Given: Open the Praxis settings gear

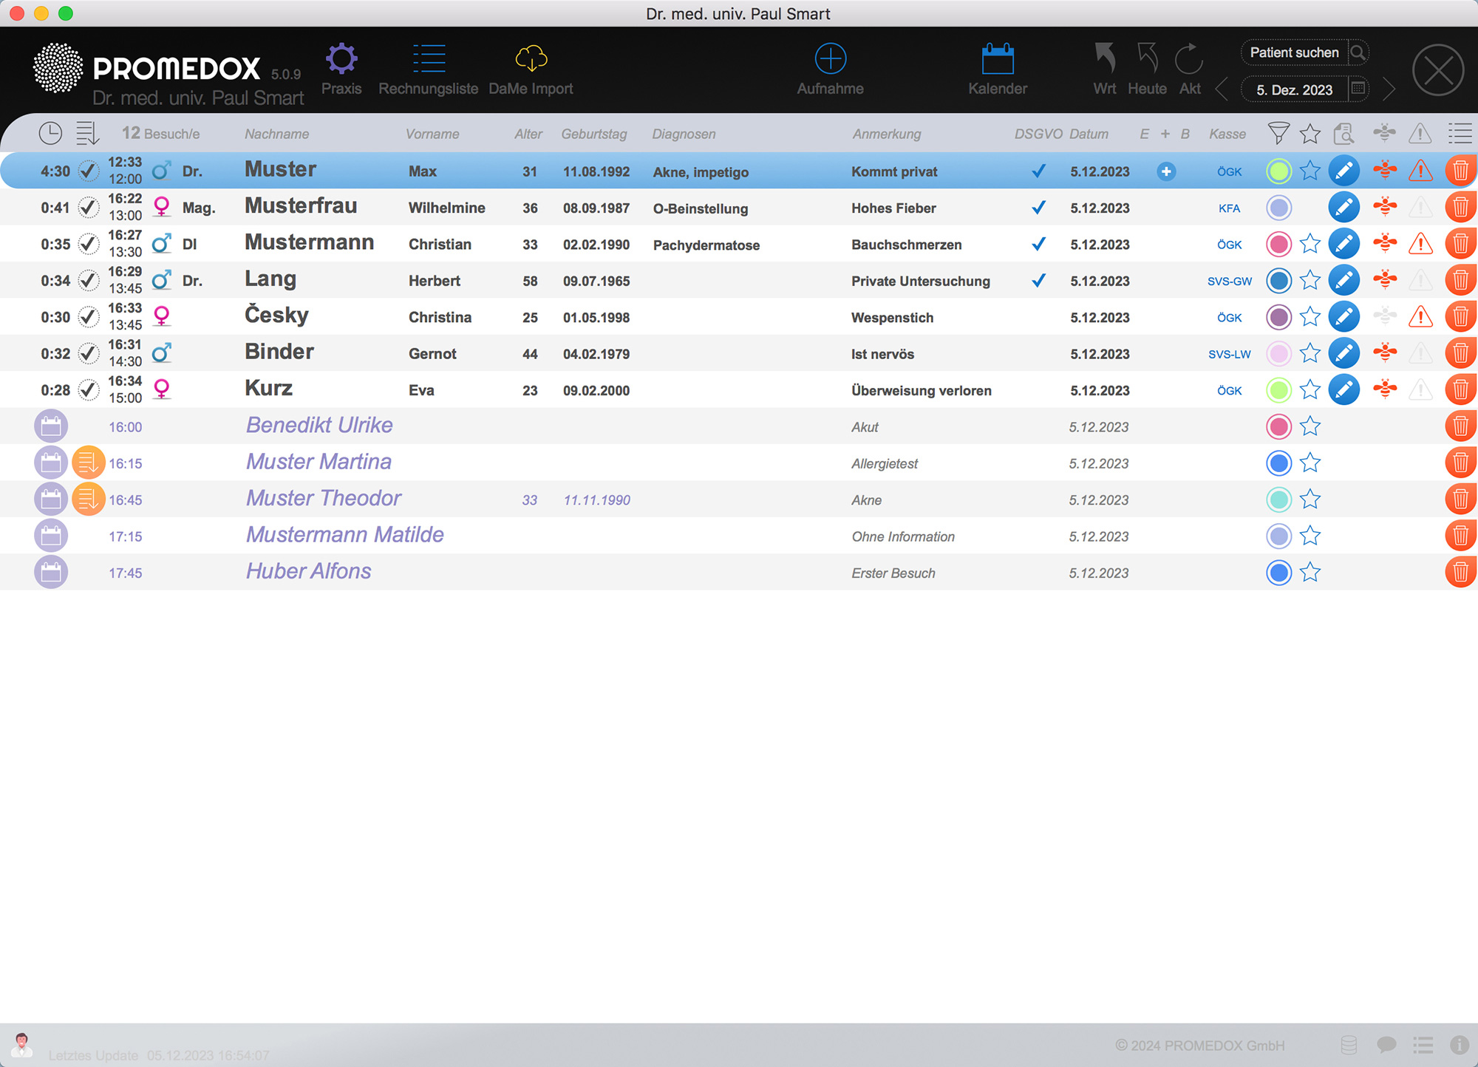Looking at the screenshot, I should [x=341, y=58].
